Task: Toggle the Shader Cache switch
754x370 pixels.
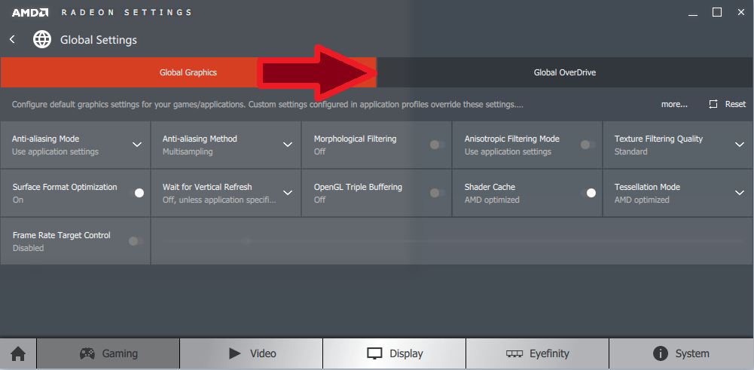Action: click(588, 193)
